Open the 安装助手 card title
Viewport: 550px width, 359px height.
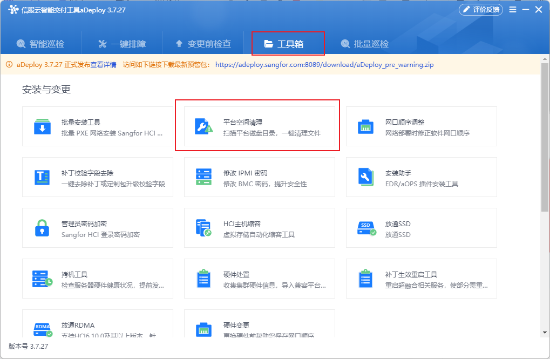pyautogui.click(x=398, y=173)
